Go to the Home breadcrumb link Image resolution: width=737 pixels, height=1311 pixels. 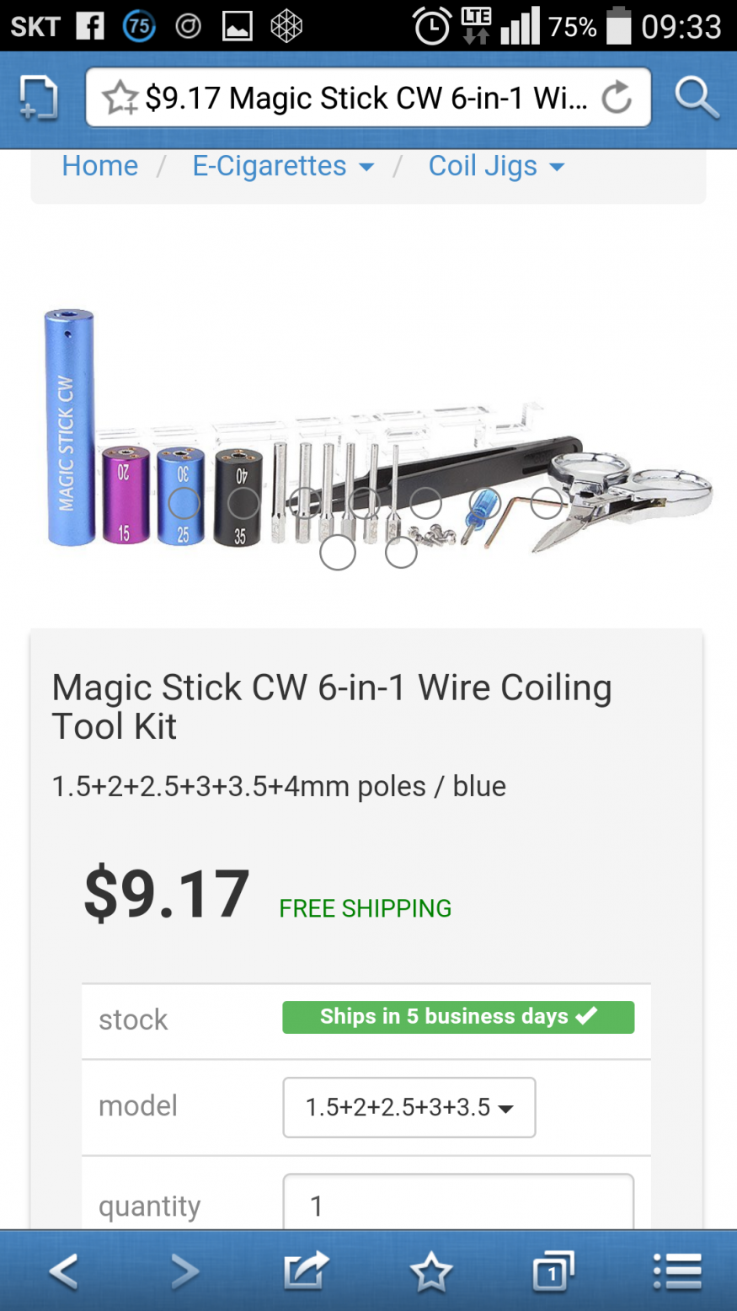tap(100, 166)
